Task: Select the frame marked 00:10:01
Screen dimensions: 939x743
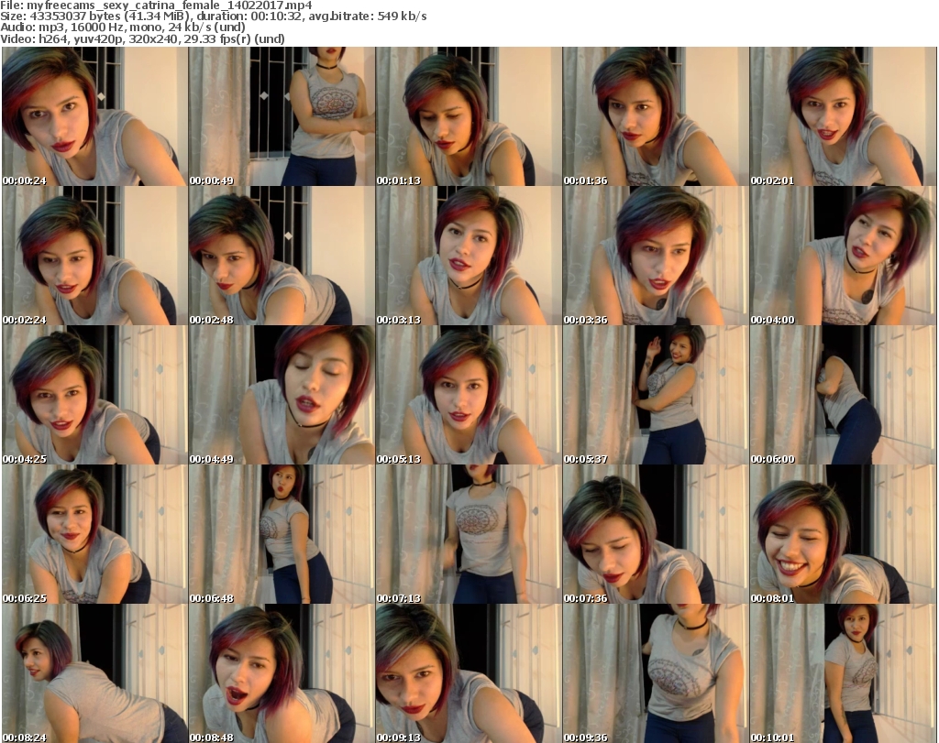Action: pyautogui.click(x=843, y=673)
